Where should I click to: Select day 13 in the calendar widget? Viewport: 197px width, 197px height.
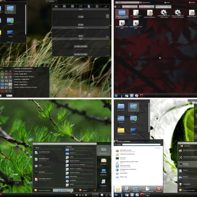pos(6,81)
